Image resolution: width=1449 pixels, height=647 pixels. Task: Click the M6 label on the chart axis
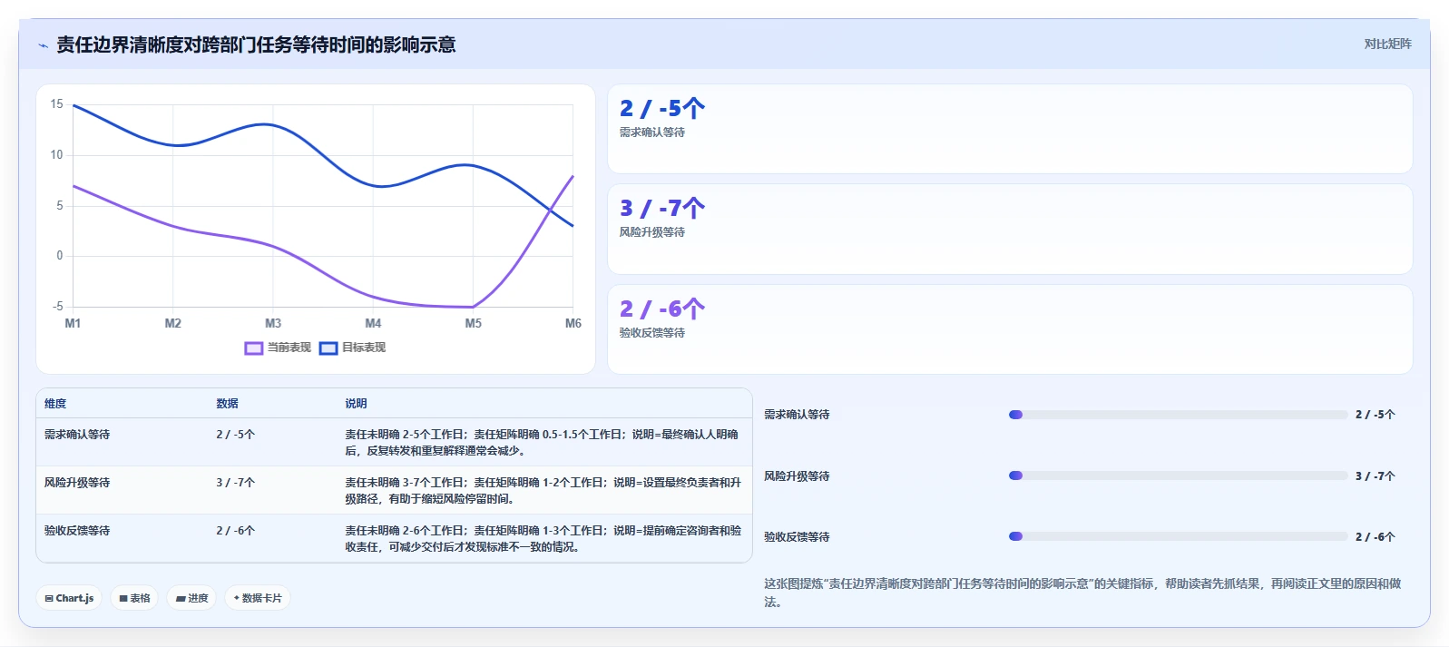(573, 324)
